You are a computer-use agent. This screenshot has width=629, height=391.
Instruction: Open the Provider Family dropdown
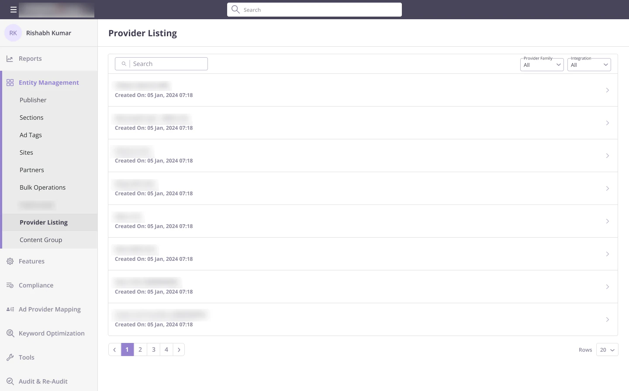pyautogui.click(x=542, y=65)
